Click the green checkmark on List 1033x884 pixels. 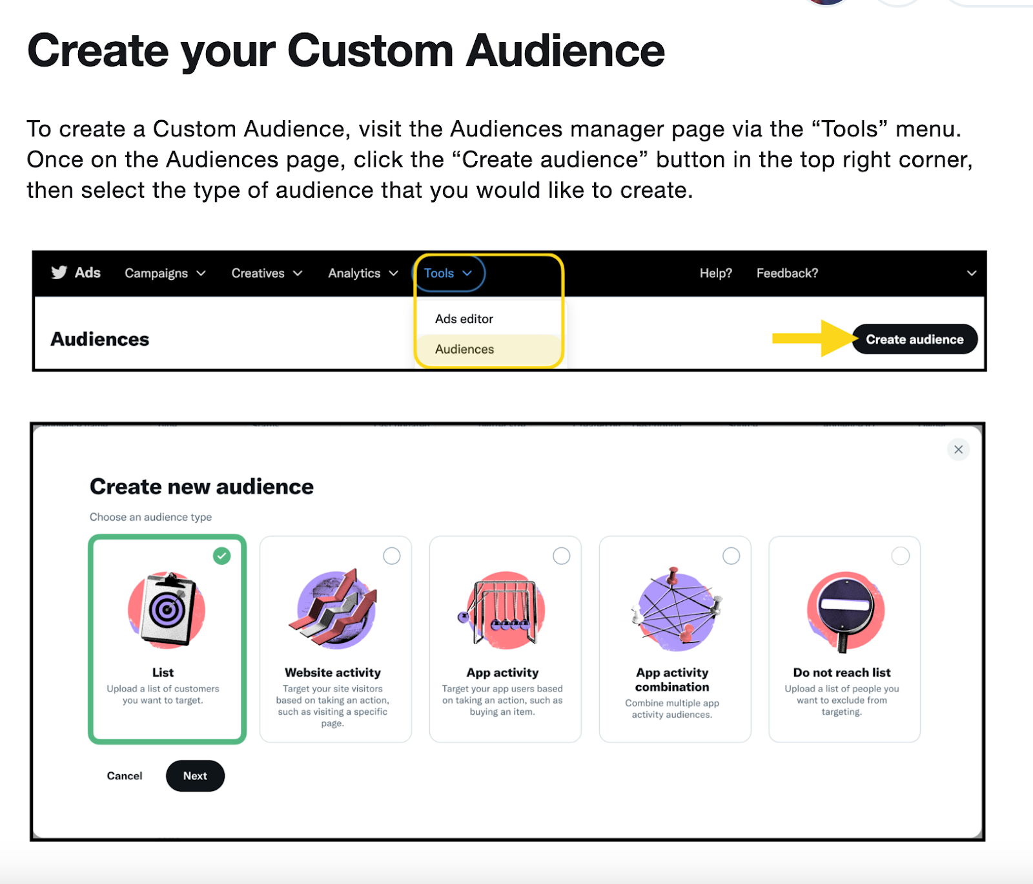[x=221, y=556]
